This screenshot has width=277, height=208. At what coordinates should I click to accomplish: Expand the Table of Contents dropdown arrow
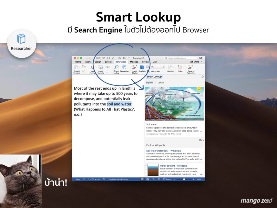point(80,67)
